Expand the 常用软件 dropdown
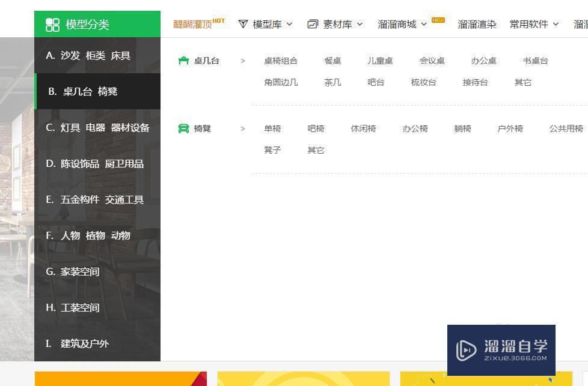 (x=556, y=25)
